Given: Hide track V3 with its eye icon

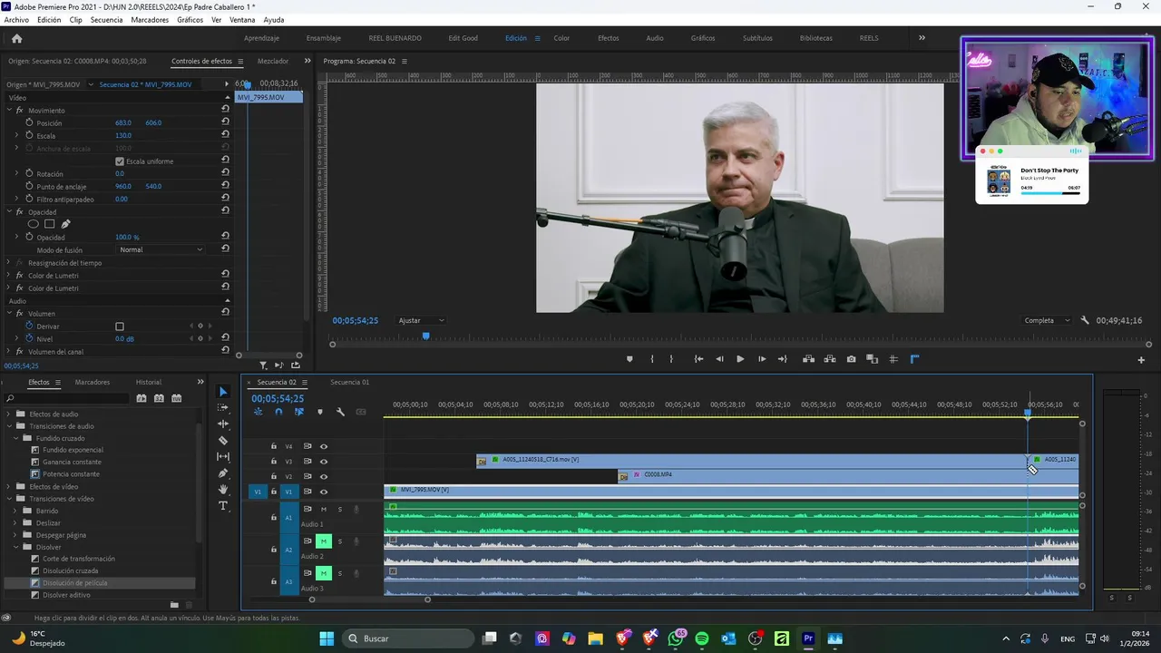Looking at the screenshot, I should pyautogui.click(x=324, y=462).
